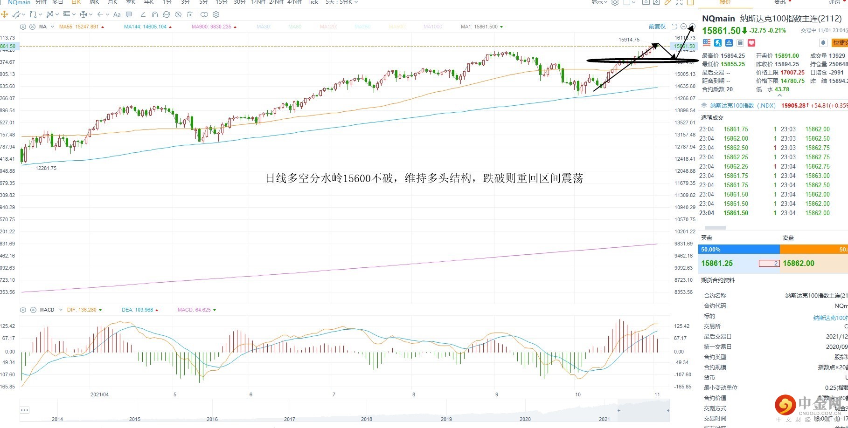Viewport: 848px width, 428px height.
Task: Expand the quote details chevron
Action: point(779,95)
